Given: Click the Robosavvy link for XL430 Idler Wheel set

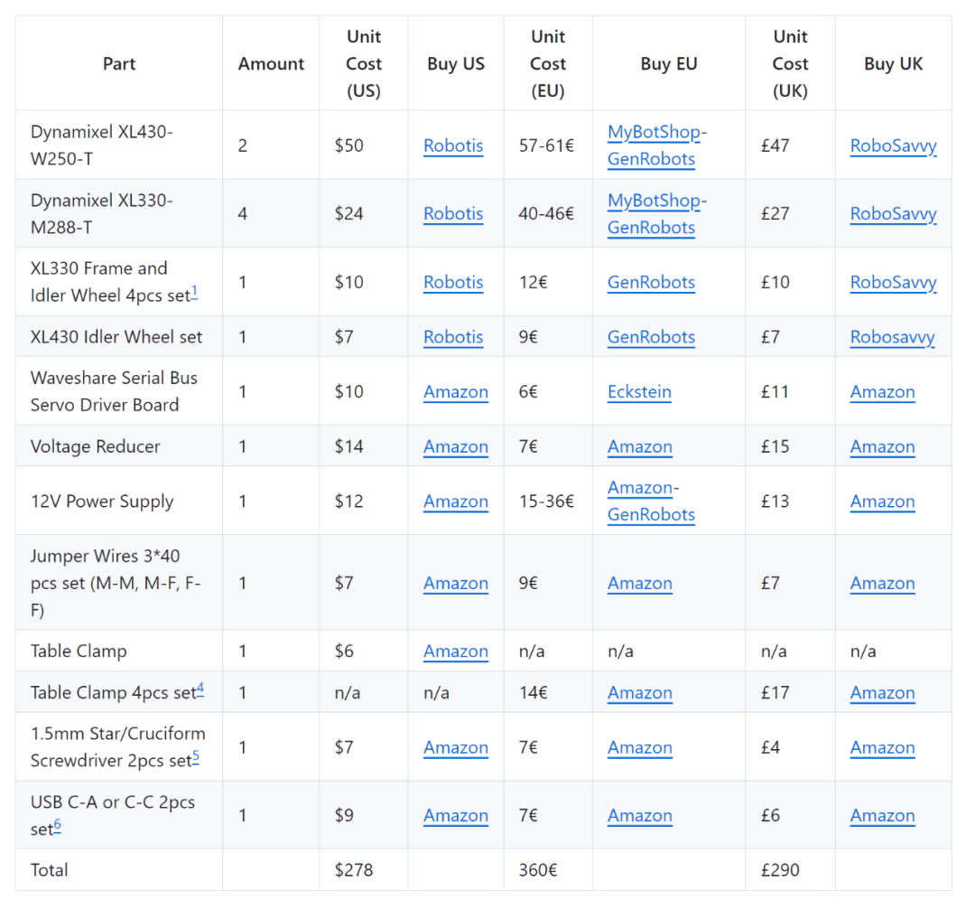Looking at the screenshot, I should (892, 337).
